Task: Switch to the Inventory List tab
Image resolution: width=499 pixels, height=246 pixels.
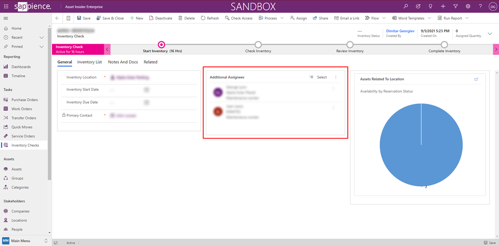Action: pyautogui.click(x=89, y=62)
